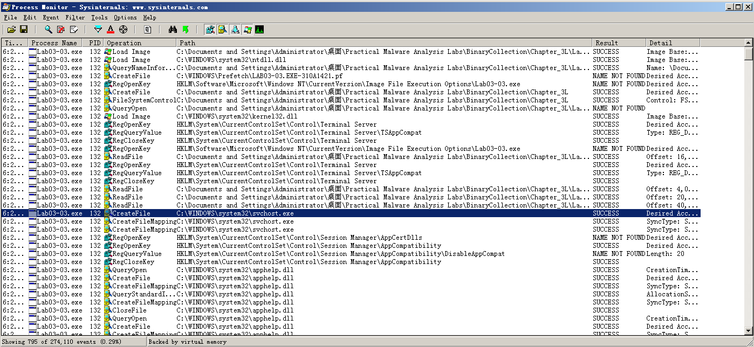754x347 pixels.
Task: Toggle Show Registry Activity button
Action: (x=210, y=30)
